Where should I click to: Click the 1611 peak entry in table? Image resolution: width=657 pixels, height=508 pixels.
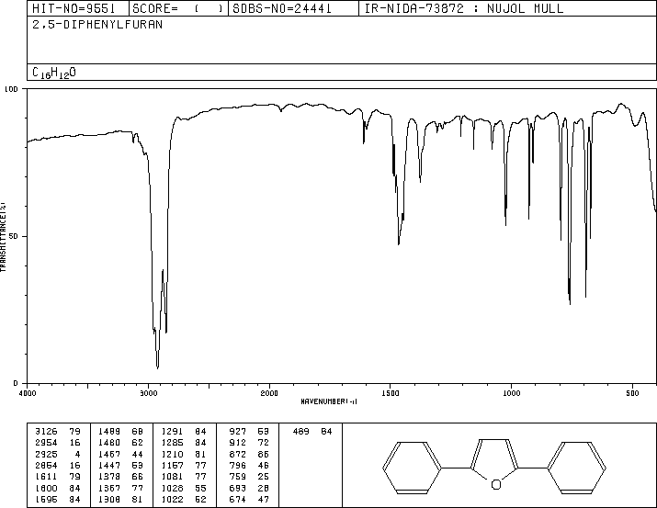pyautogui.click(x=58, y=477)
